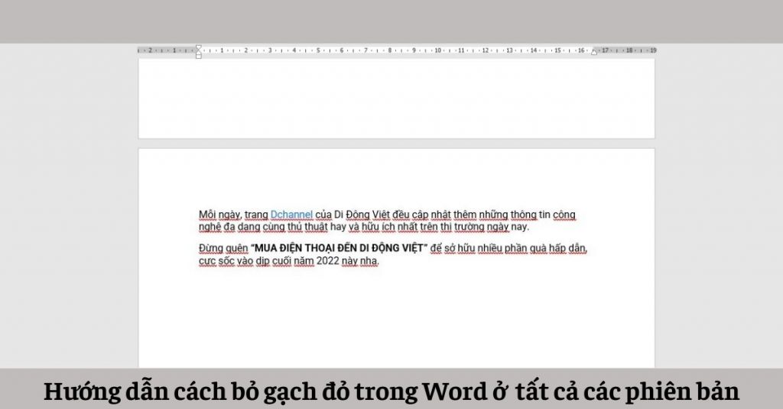Click the words "Mỗi ngày" starting the first paragraph
Viewport: 783px width, 409px height.
(x=219, y=215)
